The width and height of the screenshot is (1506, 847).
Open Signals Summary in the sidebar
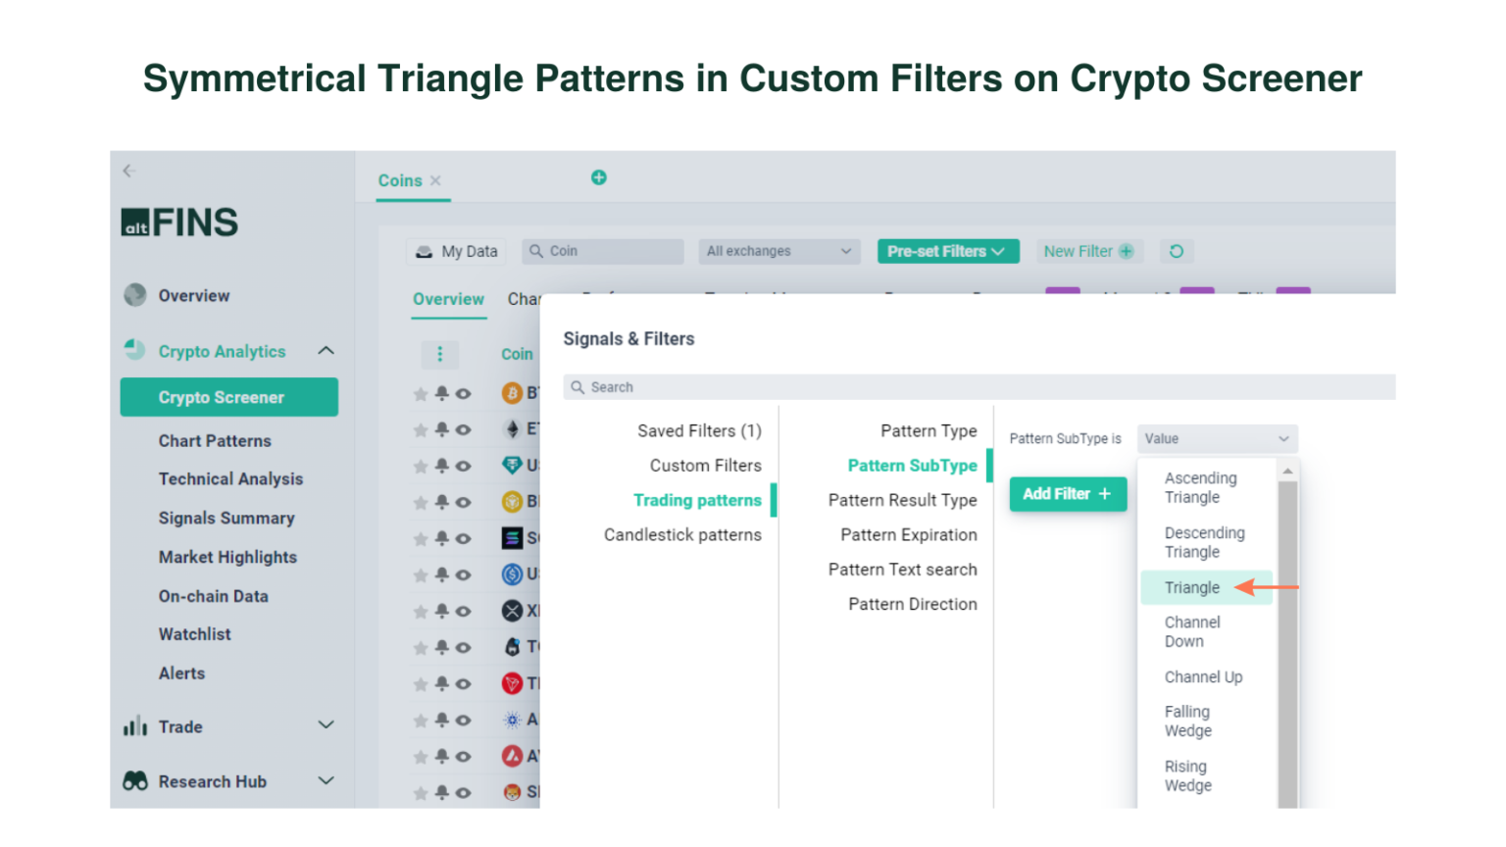coord(226,519)
